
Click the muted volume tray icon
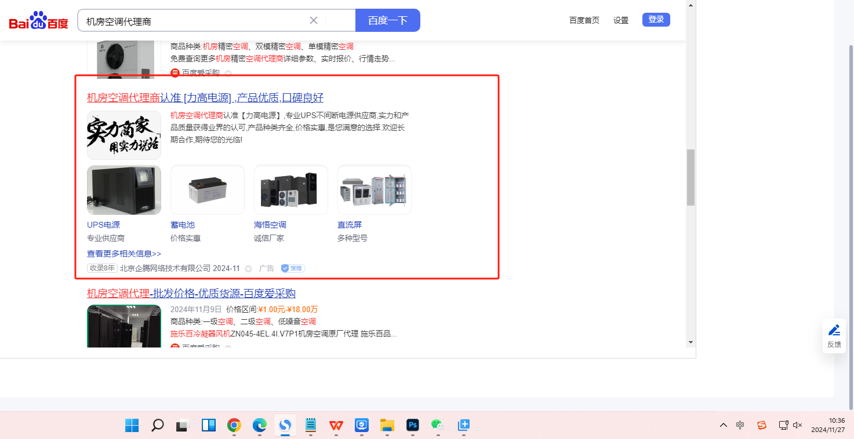pyautogui.click(x=798, y=426)
